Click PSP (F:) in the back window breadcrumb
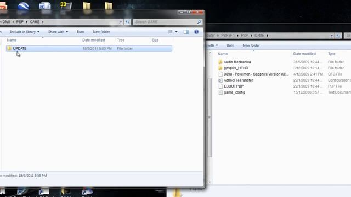Image resolution: width=351 pixels, height=197 pixels. point(228,36)
